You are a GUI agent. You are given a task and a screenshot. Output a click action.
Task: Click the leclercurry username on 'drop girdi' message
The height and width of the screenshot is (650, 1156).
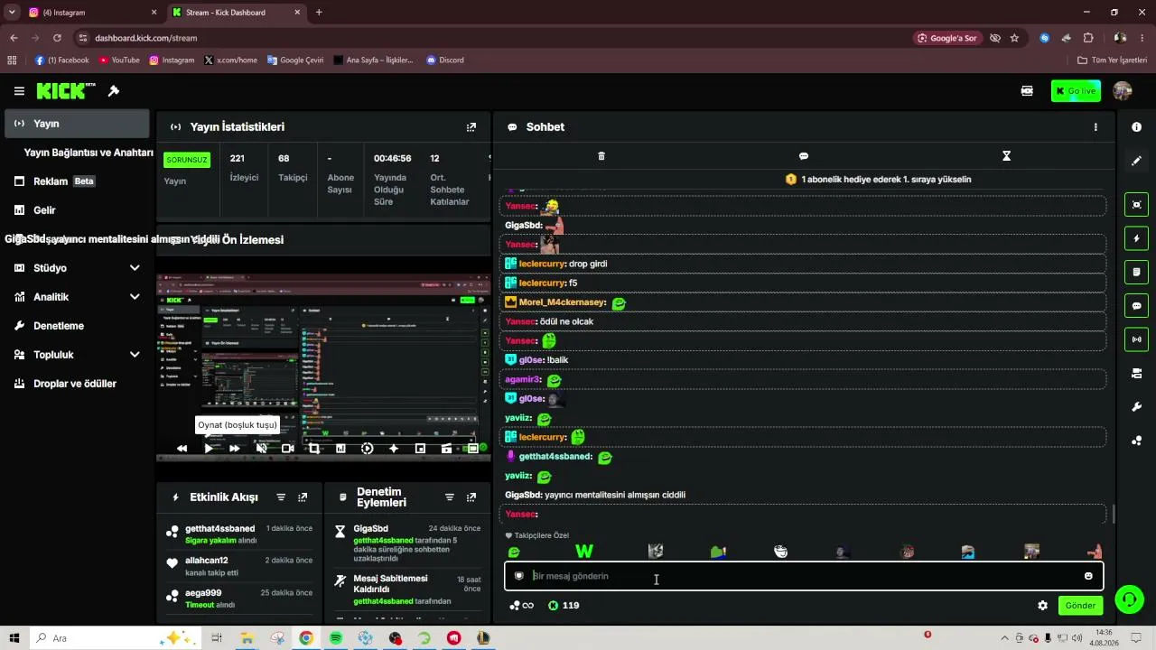[543, 264]
